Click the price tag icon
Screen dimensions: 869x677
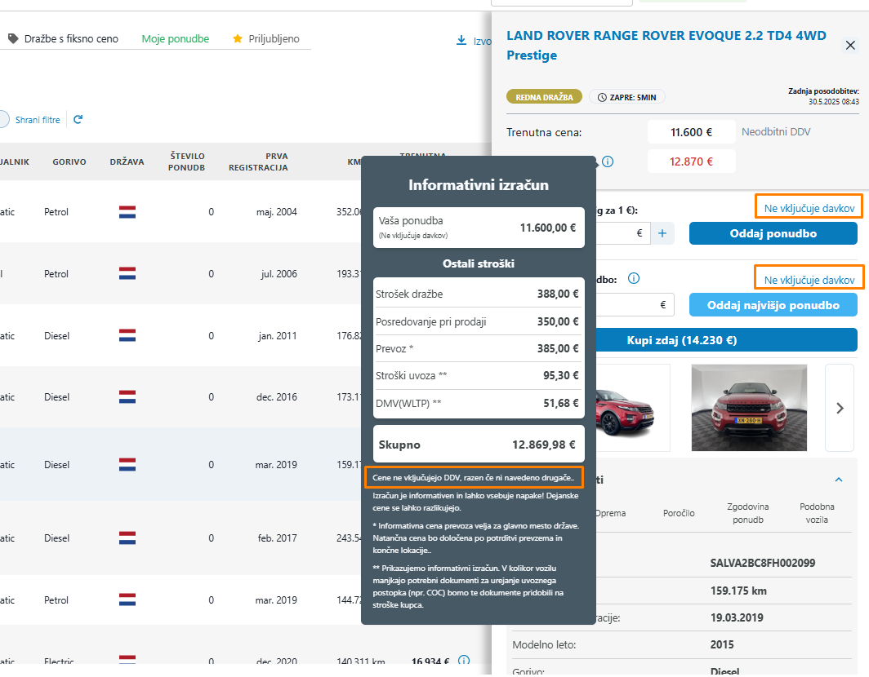point(13,39)
